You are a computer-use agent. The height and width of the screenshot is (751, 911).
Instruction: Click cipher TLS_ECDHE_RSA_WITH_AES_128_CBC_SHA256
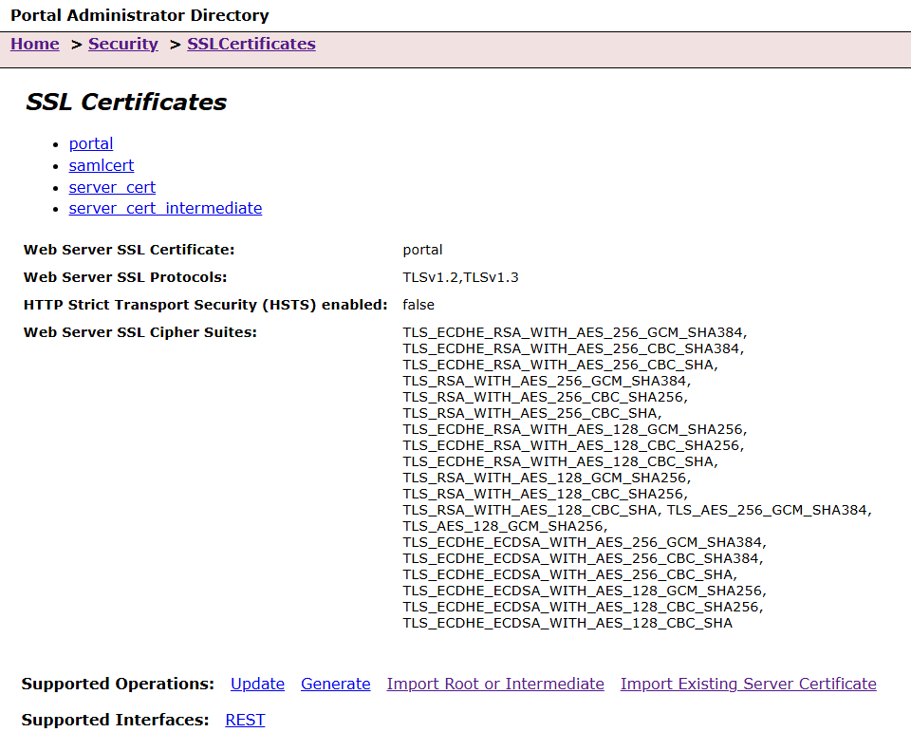(x=571, y=445)
